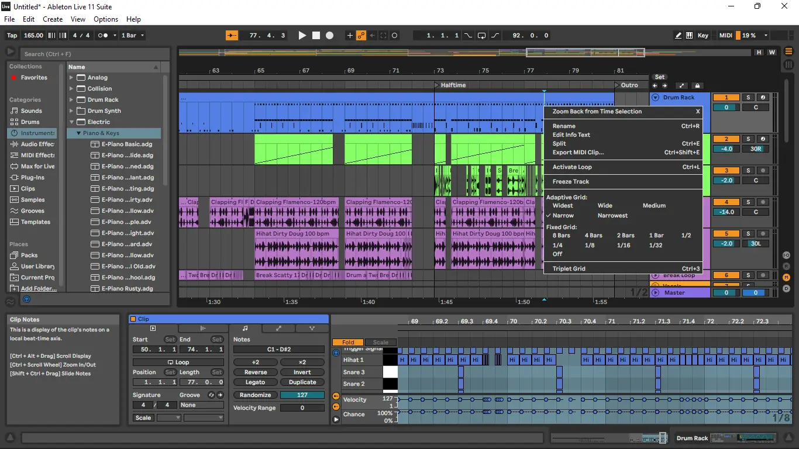The image size is (799, 449).
Task: Click the browser search field
Action: pyautogui.click(x=94, y=54)
